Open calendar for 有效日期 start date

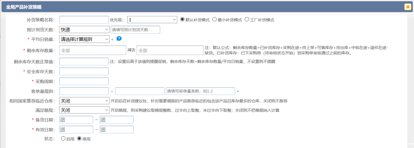tap(63, 130)
